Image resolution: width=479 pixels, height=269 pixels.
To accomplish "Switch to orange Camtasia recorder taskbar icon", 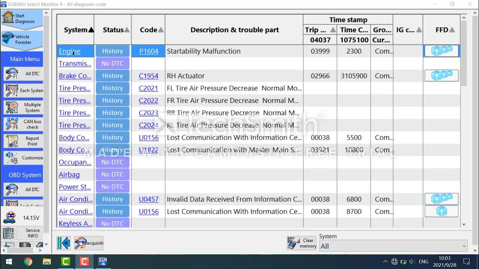I will [x=84, y=262].
